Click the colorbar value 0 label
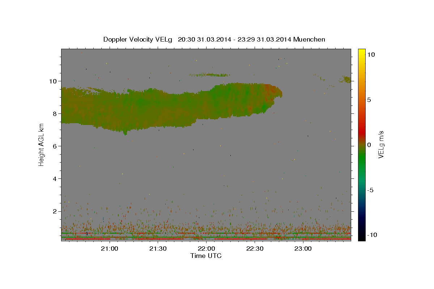434x289 pixels. 369,145
